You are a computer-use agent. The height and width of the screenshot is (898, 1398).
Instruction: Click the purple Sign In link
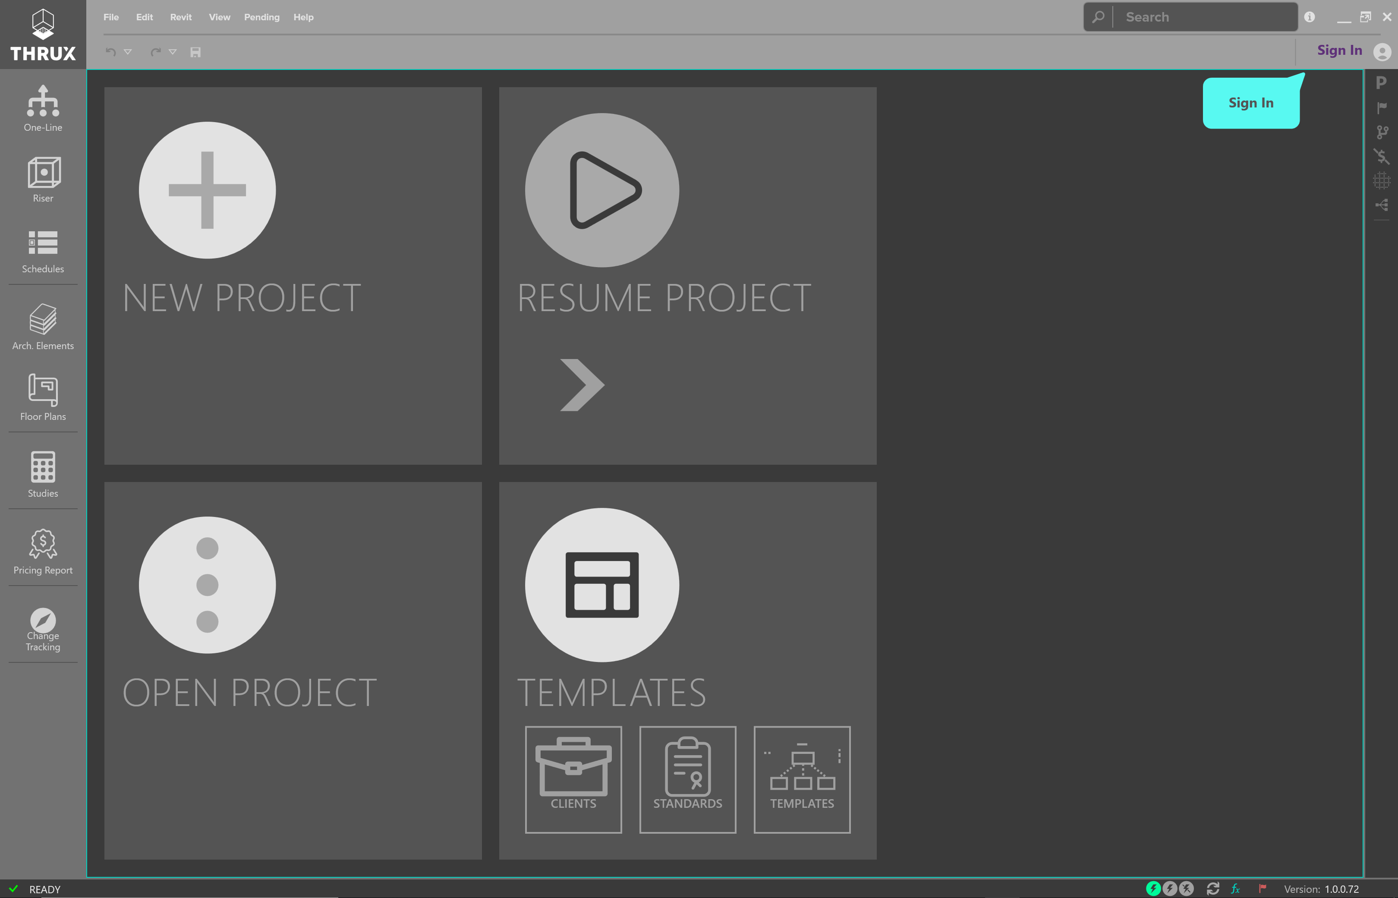(x=1340, y=50)
